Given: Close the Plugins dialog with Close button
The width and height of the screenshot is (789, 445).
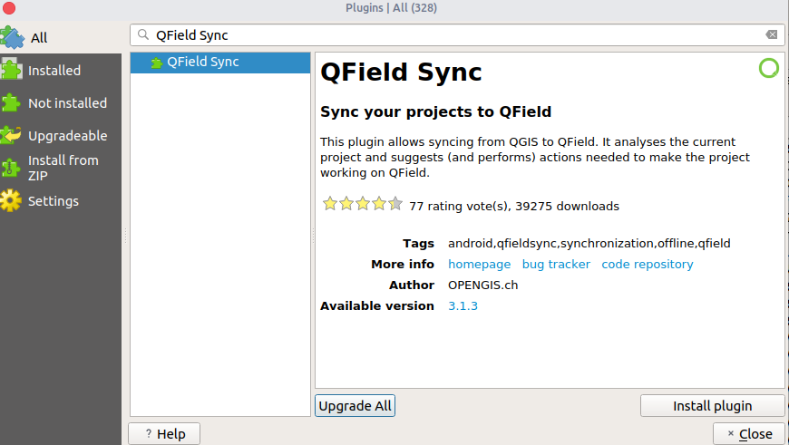Looking at the screenshot, I should [750, 434].
